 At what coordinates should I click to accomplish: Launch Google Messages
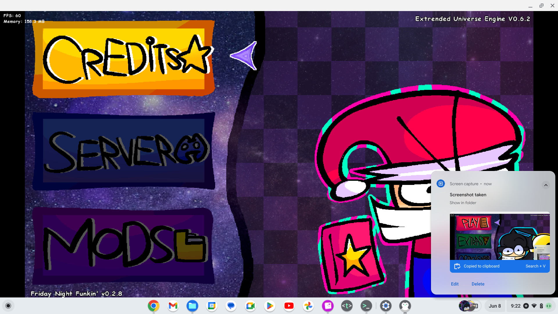[231, 306]
